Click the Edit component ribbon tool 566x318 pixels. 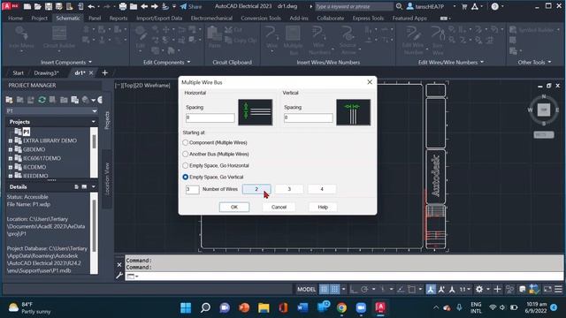point(141,38)
